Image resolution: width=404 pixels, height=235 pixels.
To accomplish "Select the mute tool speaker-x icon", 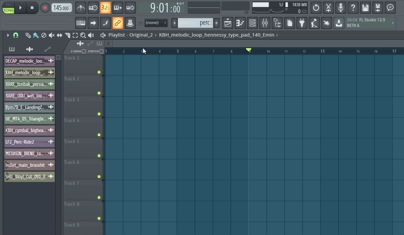I will (52, 35).
